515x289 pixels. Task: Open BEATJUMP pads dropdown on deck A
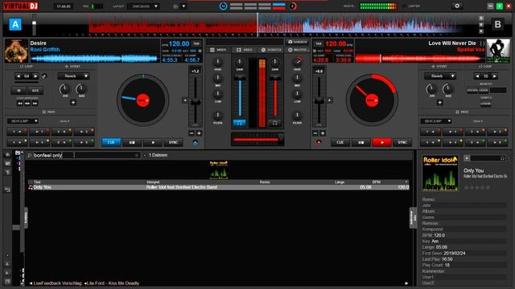23,121
